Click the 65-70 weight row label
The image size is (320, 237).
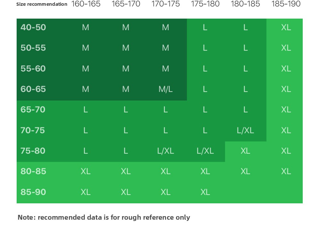pos(33,110)
